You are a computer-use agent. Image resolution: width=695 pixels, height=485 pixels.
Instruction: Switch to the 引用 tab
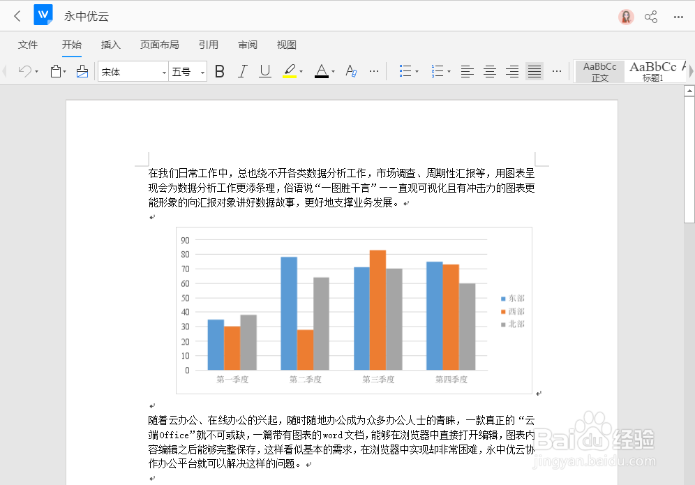(209, 45)
